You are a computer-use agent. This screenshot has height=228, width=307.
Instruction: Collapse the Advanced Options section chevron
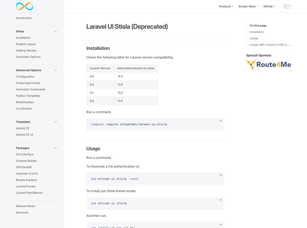(56, 70)
